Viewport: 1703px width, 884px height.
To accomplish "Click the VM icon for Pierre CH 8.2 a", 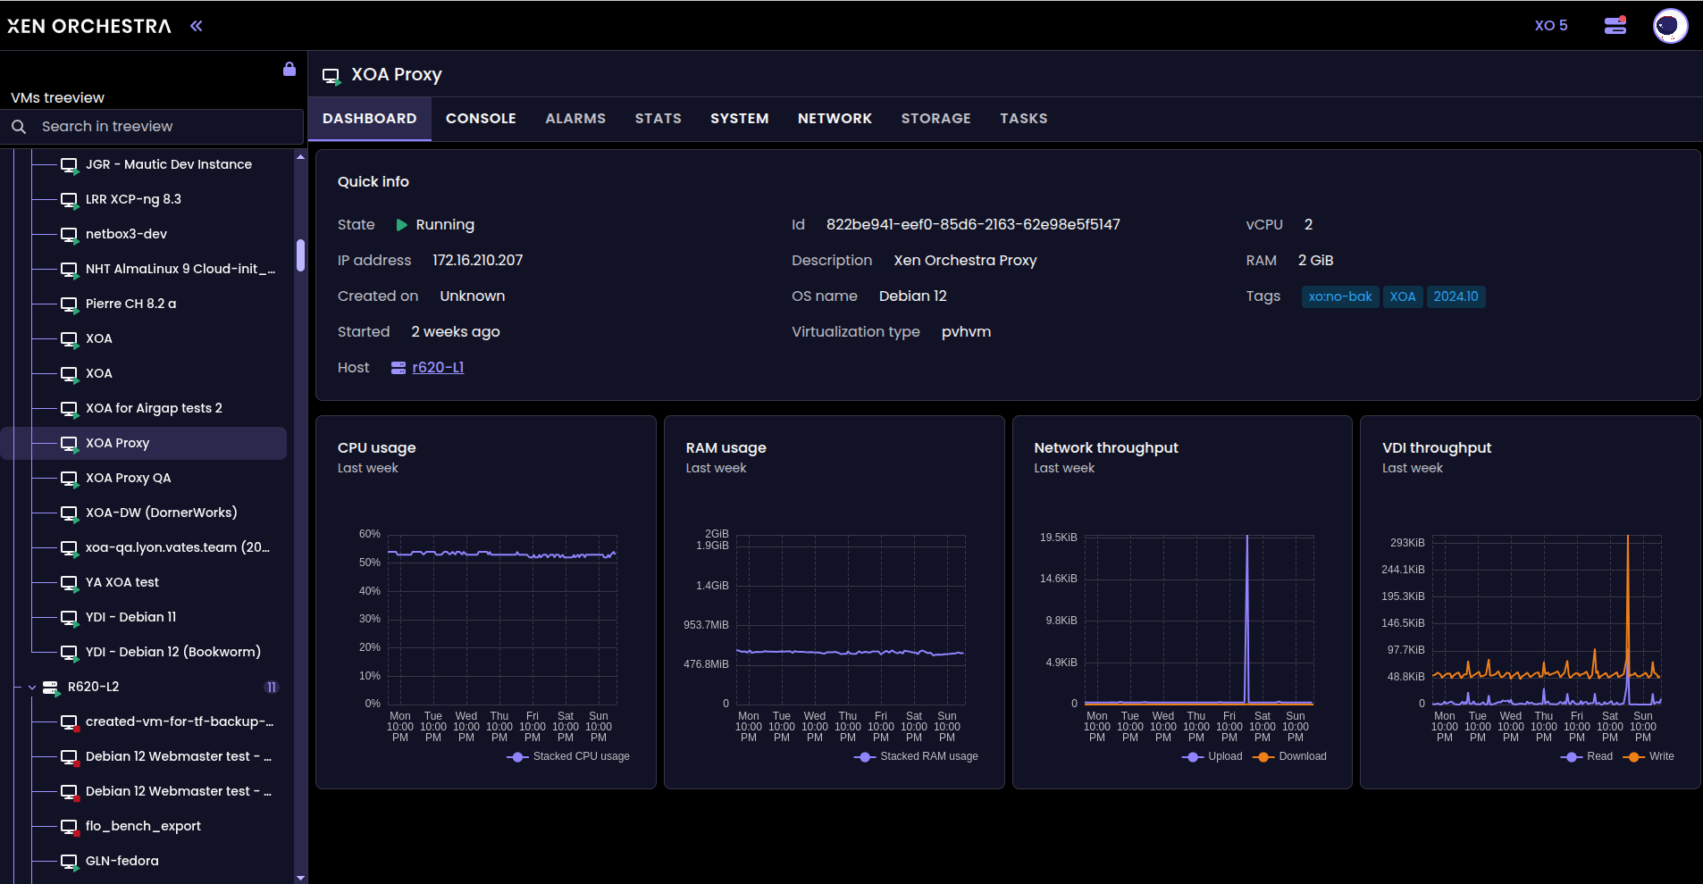I will pos(70,304).
